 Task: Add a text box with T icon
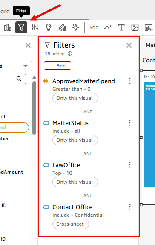121,27
